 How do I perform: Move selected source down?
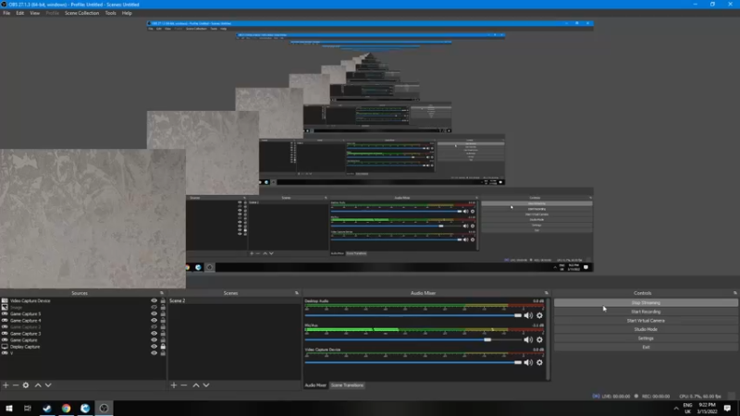pos(48,385)
